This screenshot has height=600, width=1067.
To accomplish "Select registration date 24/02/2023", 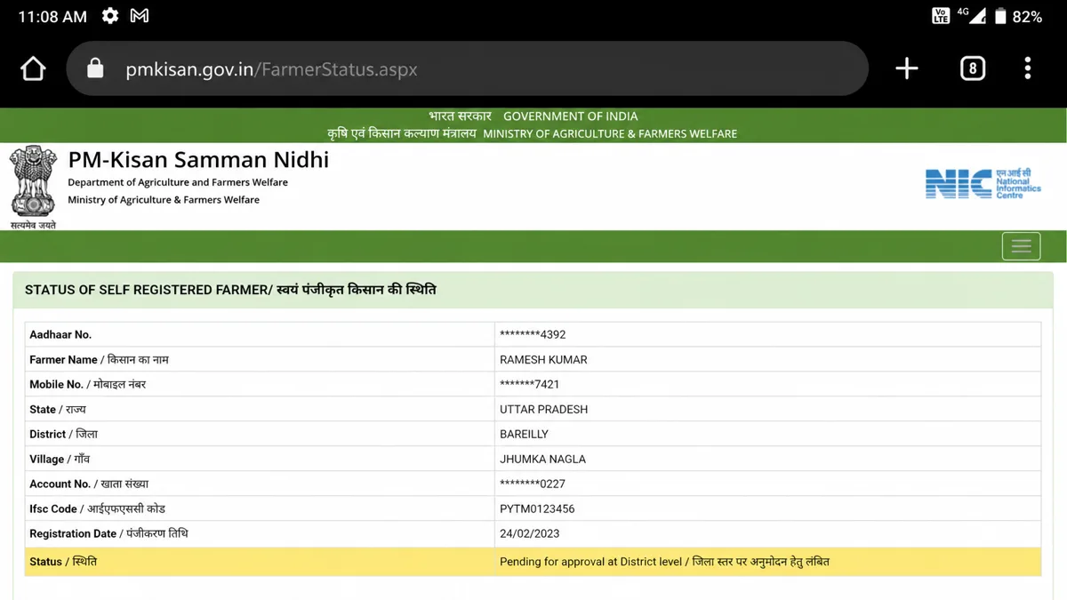I will (529, 534).
